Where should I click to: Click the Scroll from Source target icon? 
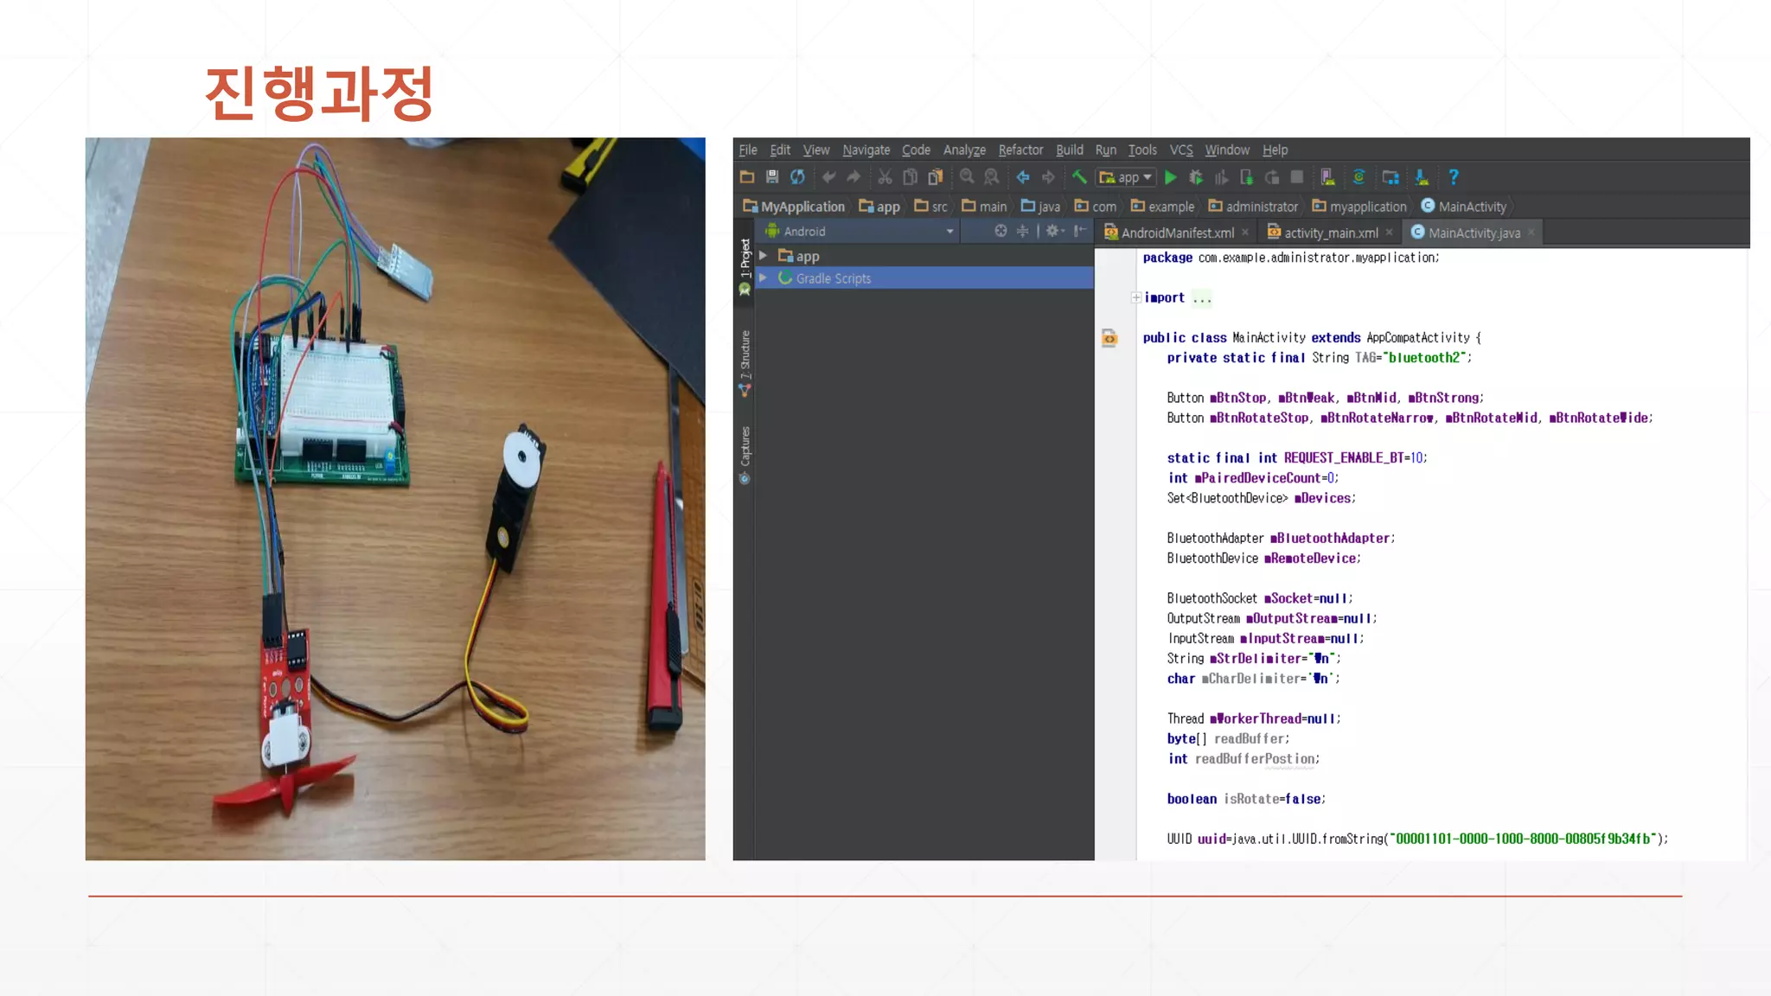[1001, 231]
